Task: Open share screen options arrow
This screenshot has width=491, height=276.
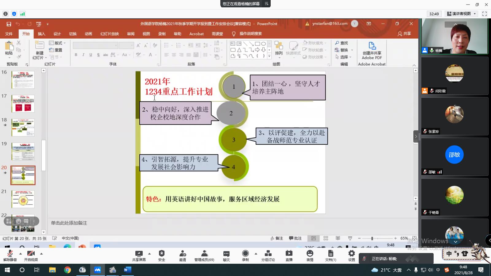Action: 149,254
